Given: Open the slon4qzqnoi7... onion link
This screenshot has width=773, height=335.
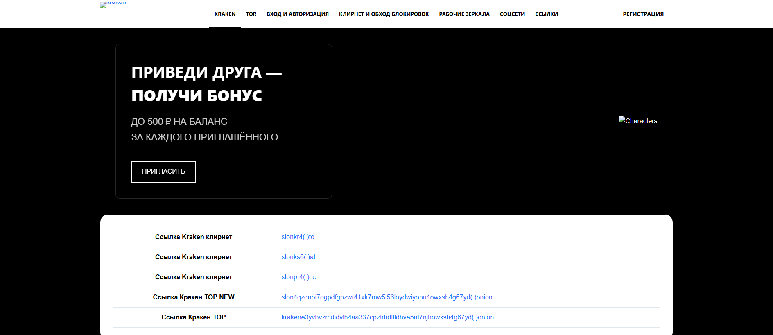Looking at the screenshot, I should coord(387,297).
